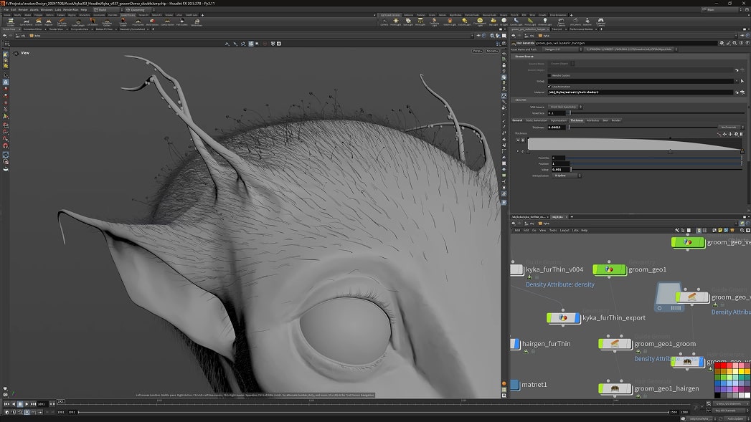Select the Gamepad Camera shelf tool

[x=600, y=21]
